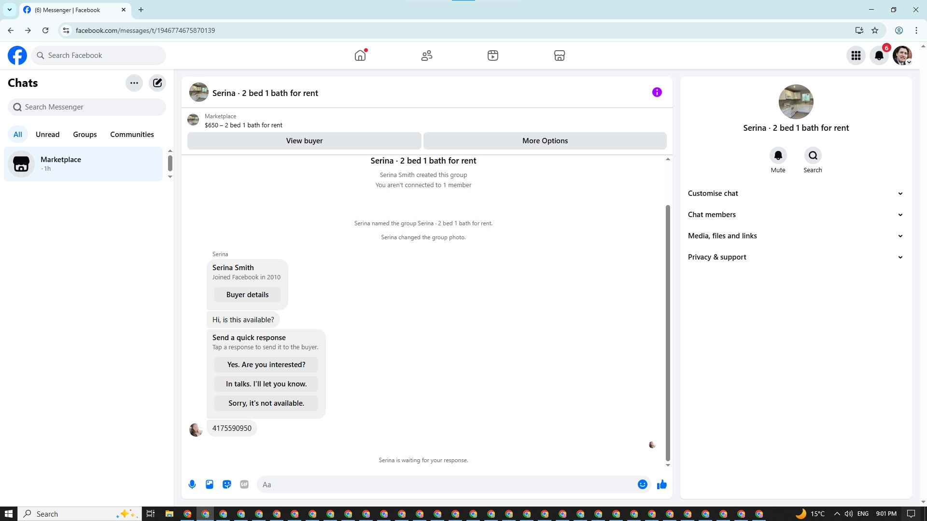This screenshot has height=521, width=927.
Task: Start a new message with compose icon
Action: click(x=157, y=83)
